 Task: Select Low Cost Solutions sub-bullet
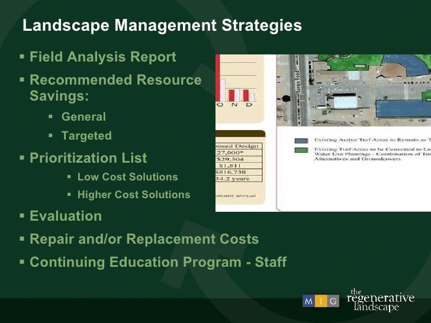click(127, 177)
